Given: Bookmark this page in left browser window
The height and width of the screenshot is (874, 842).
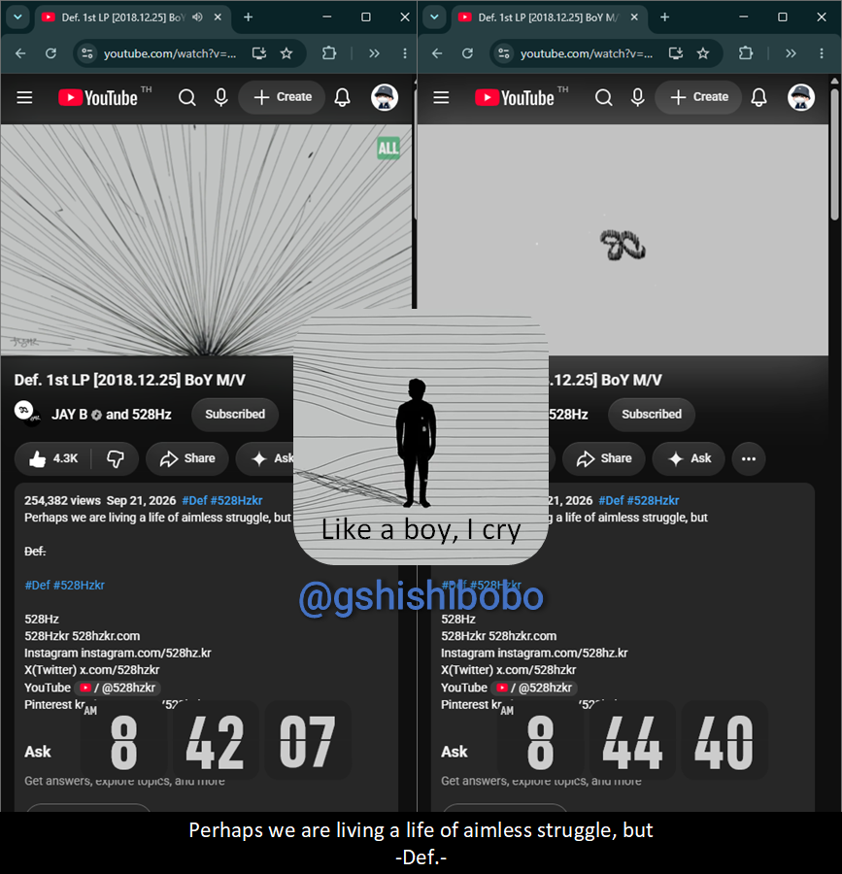Looking at the screenshot, I should pos(286,53).
